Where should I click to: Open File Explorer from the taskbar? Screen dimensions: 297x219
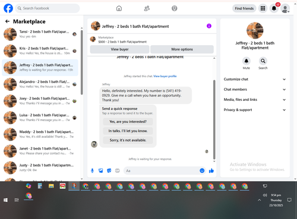[x=51, y=186]
